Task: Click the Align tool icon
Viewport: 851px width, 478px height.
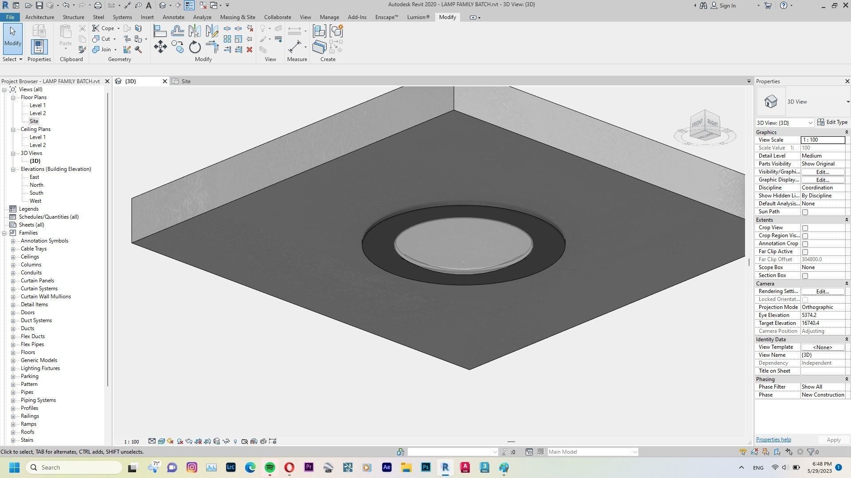Action: coord(160,31)
